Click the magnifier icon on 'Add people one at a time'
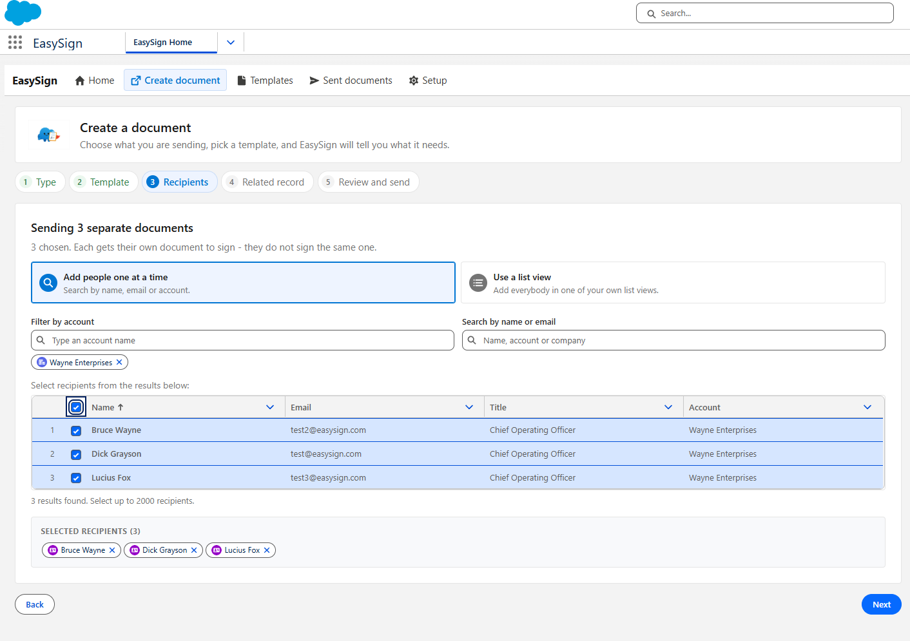This screenshot has height=641, width=910. pyautogui.click(x=48, y=283)
